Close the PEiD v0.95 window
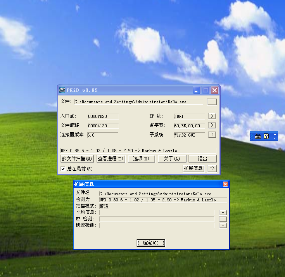This screenshot has width=285, height=277. point(215,90)
